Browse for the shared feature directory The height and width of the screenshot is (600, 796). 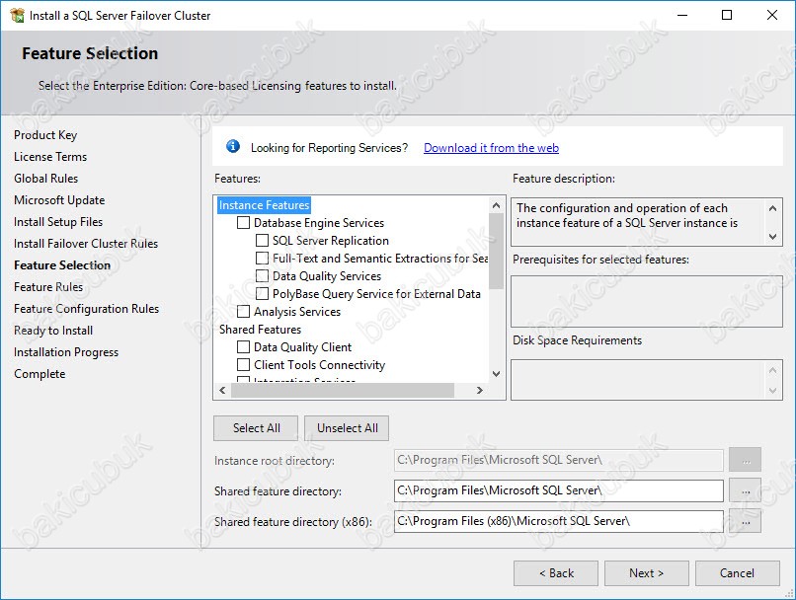point(746,491)
